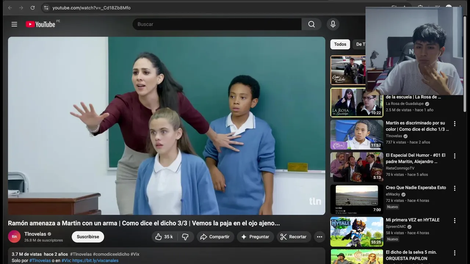Open options menu for El Especial Del Humor

point(455,156)
